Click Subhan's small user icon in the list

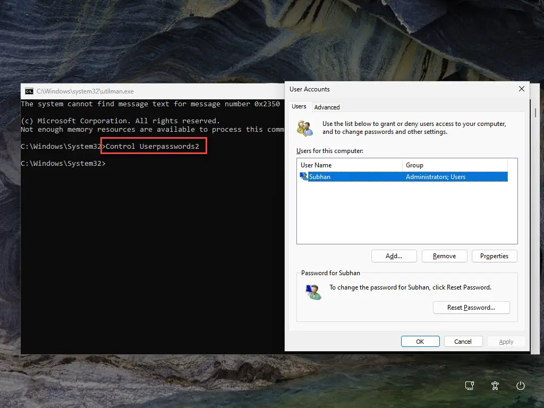pyautogui.click(x=304, y=176)
